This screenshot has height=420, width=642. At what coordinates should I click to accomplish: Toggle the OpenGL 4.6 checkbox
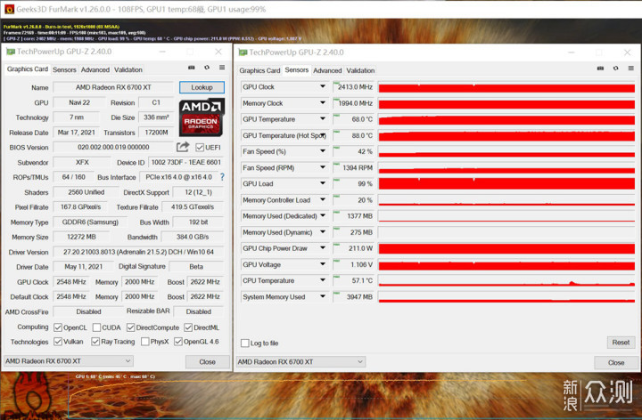pyautogui.click(x=178, y=342)
